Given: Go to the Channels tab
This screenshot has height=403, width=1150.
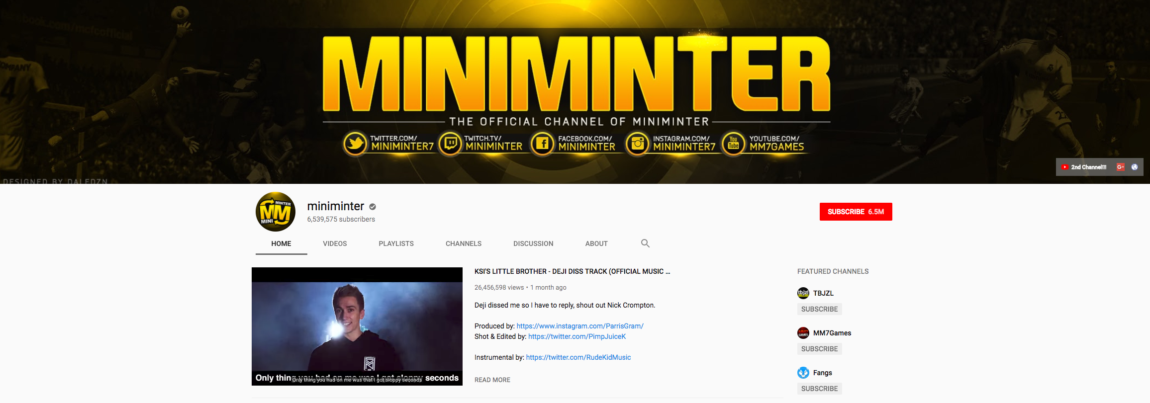Looking at the screenshot, I should pos(464,243).
